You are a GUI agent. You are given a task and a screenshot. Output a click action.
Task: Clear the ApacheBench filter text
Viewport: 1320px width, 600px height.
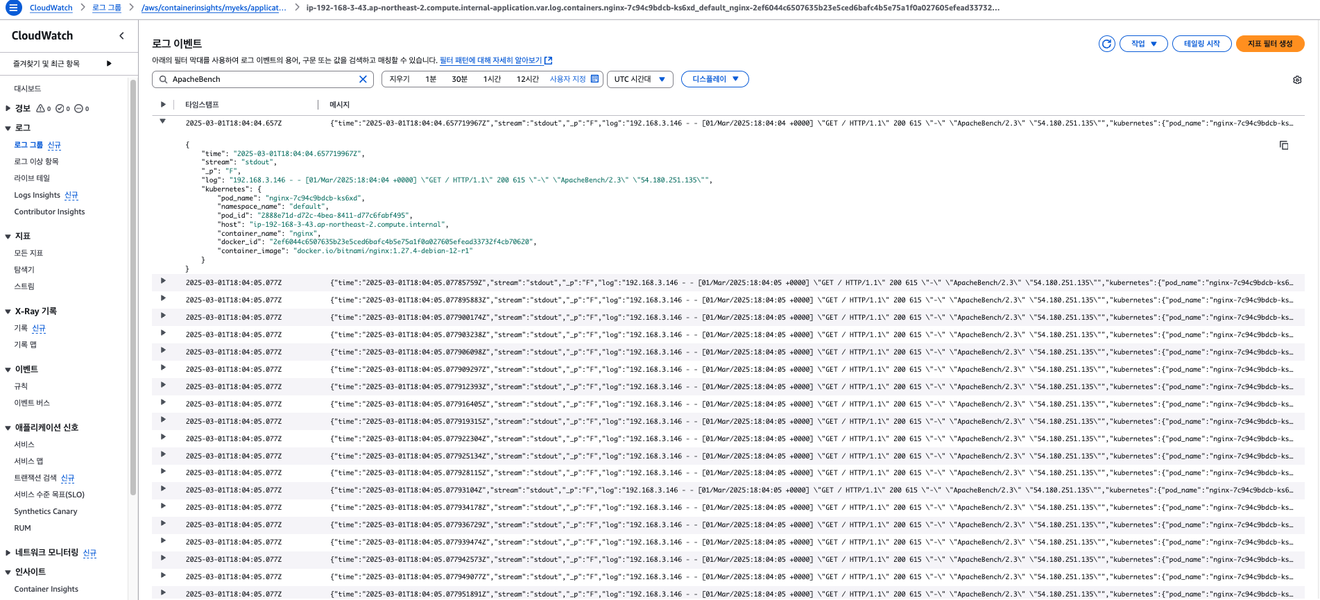coord(363,79)
